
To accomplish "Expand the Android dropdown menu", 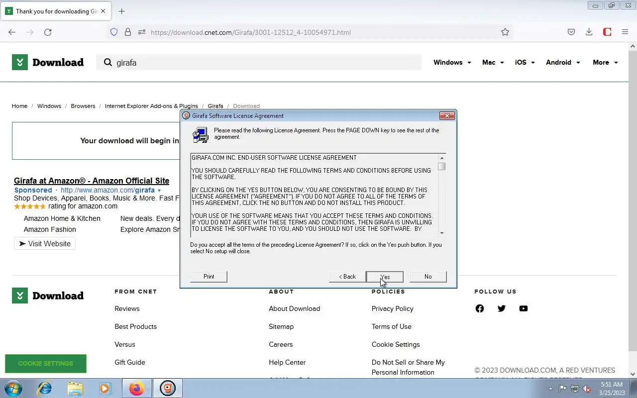I will 563,62.
